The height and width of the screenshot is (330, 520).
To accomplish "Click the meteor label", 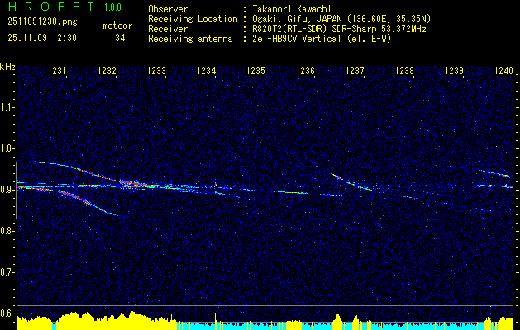I will (x=117, y=26).
